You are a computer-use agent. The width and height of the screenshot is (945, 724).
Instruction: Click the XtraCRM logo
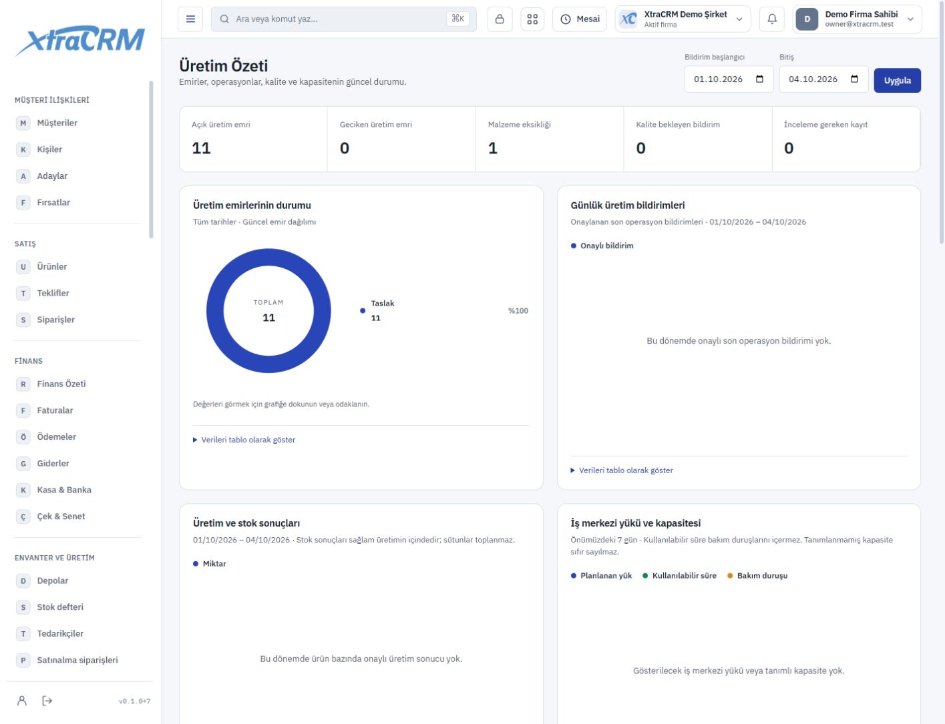[80, 41]
